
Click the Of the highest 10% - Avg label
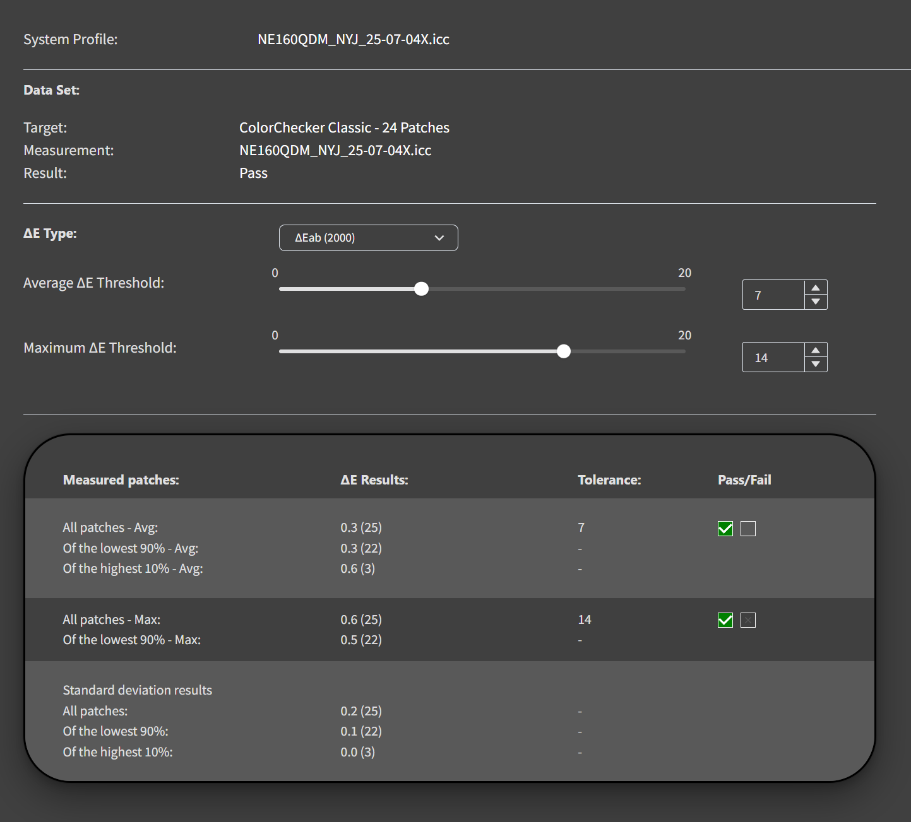pyautogui.click(x=133, y=568)
